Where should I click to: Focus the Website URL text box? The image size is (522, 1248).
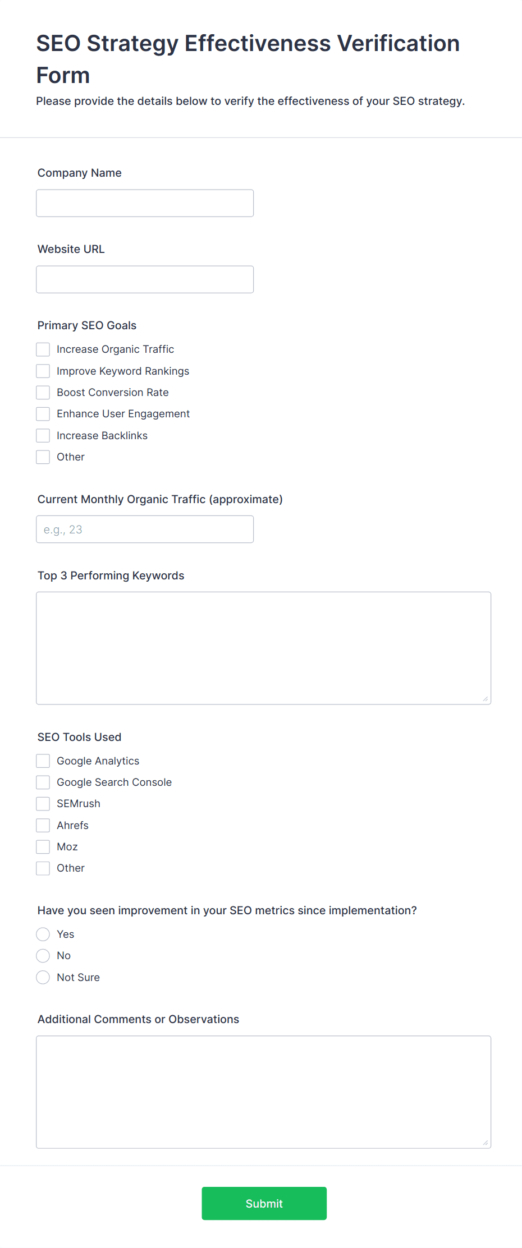[x=145, y=279]
